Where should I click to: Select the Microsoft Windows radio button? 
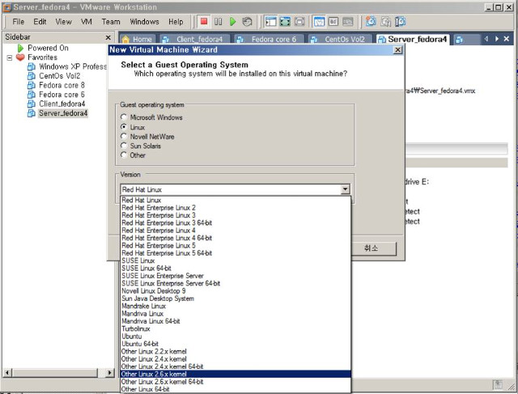[x=124, y=117]
